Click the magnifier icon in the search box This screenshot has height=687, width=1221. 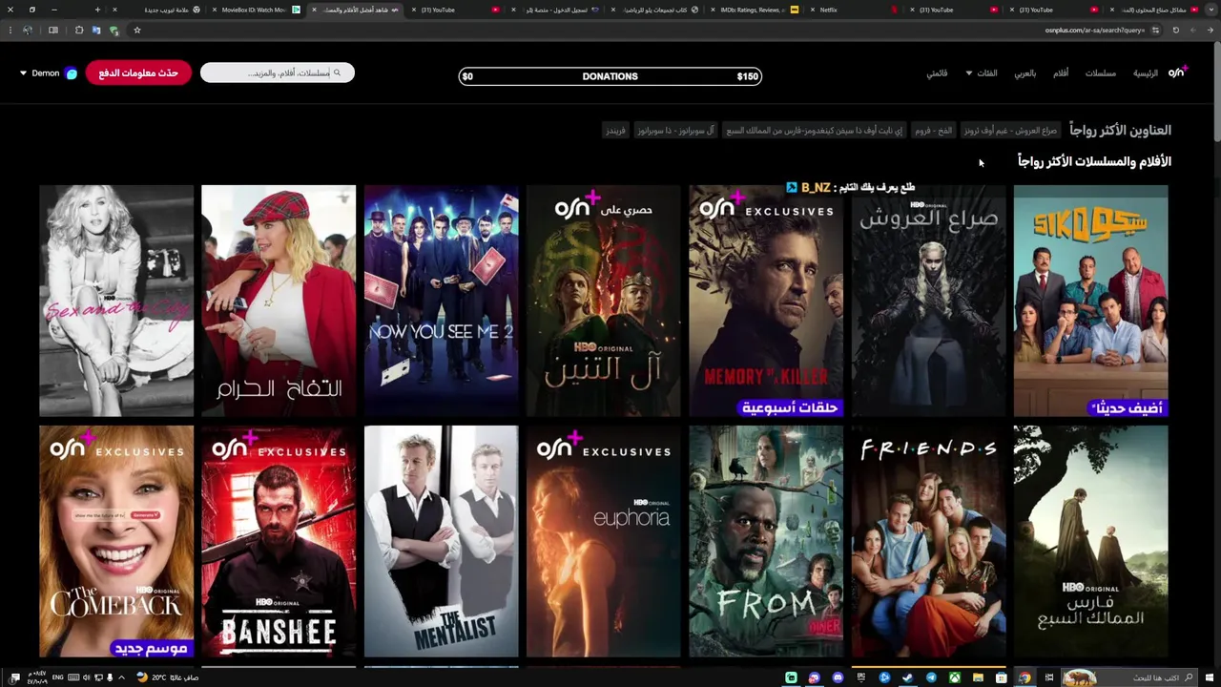(x=337, y=73)
